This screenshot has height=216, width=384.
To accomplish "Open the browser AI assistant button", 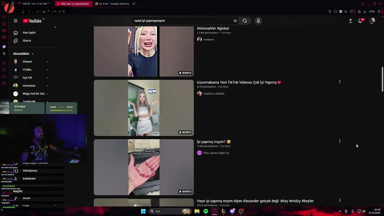I will click(x=372, y=11).
